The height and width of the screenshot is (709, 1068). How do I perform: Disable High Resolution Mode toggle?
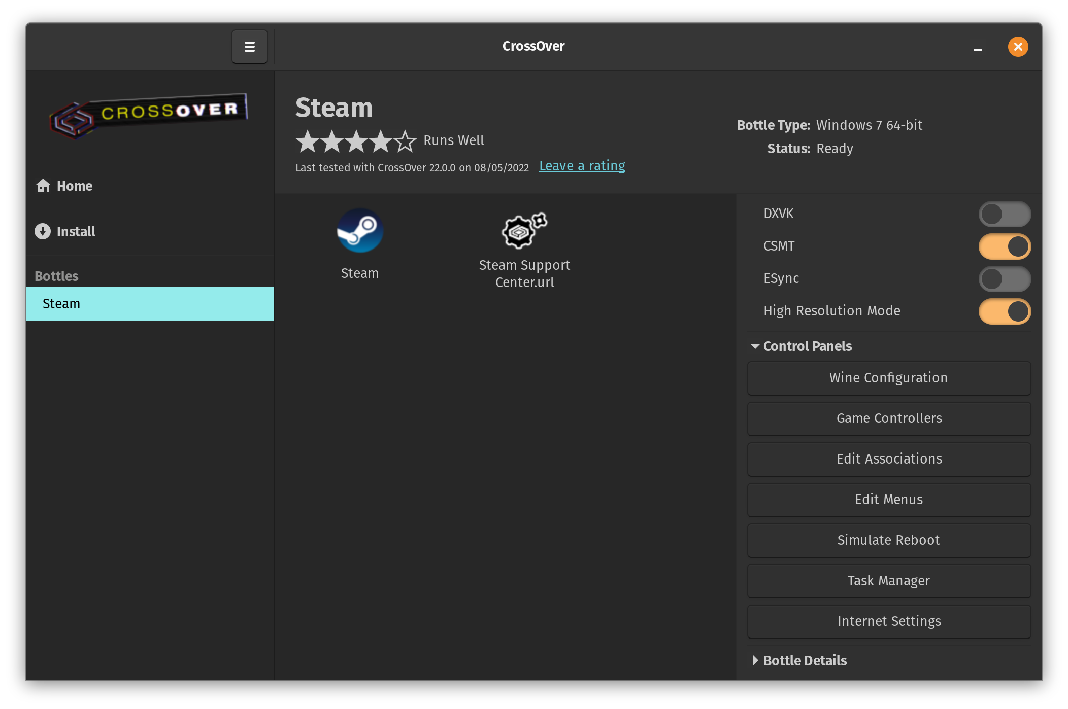tap(1005, 310)
